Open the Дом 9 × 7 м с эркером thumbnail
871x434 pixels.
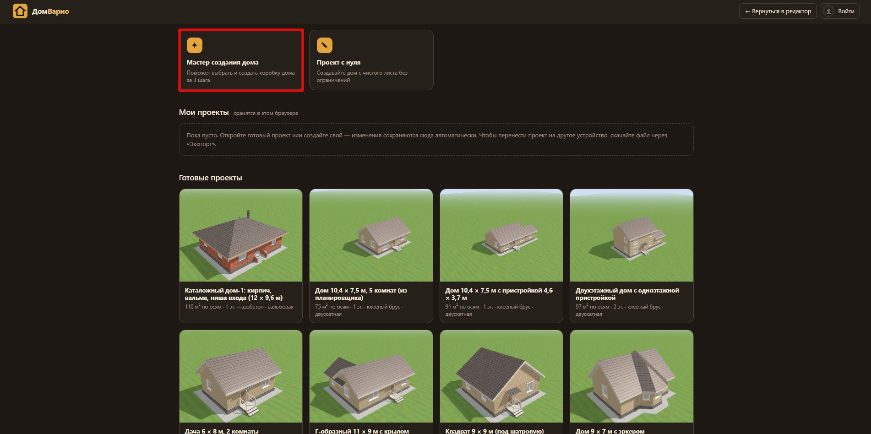631,376
